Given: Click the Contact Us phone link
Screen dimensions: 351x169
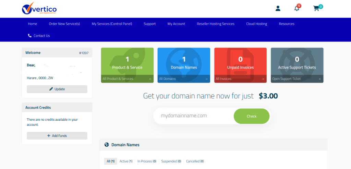Looking at the screenshot, I should click(x=39, y=36).
